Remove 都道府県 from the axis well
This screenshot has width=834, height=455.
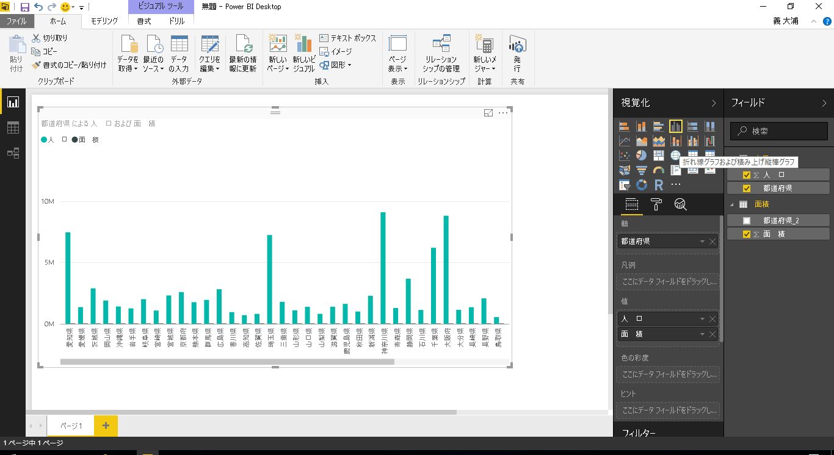712,242
